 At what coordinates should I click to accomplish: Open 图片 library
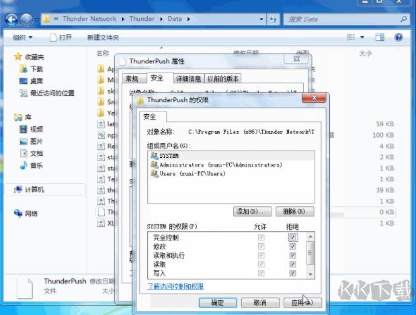coord(32,141)
